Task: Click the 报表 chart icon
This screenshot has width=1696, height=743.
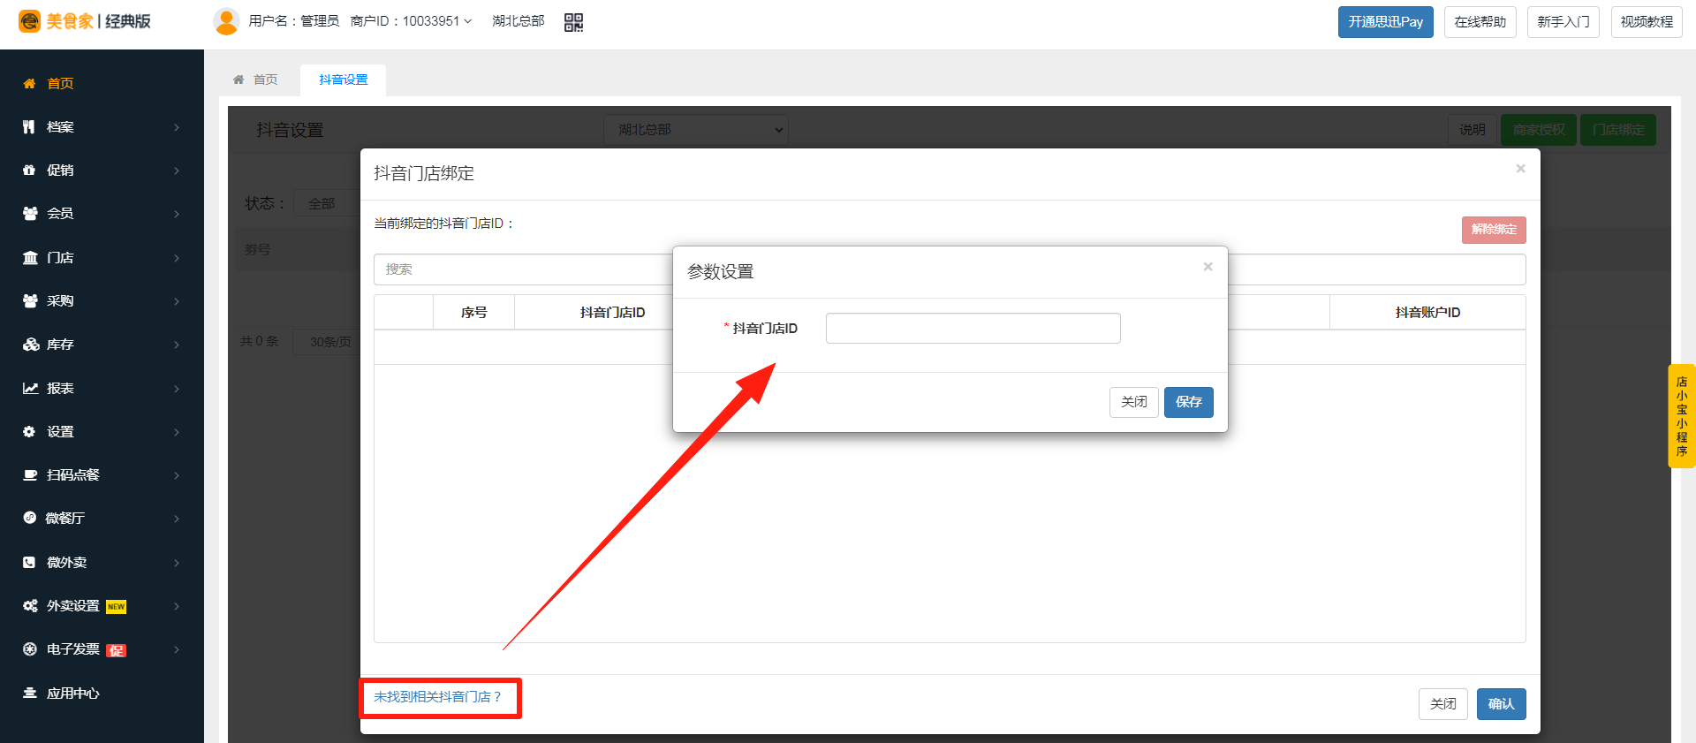Action: click(x=30, y=389)
